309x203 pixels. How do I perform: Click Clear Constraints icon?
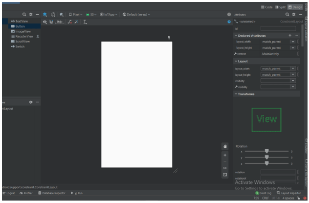pos(69,22)
